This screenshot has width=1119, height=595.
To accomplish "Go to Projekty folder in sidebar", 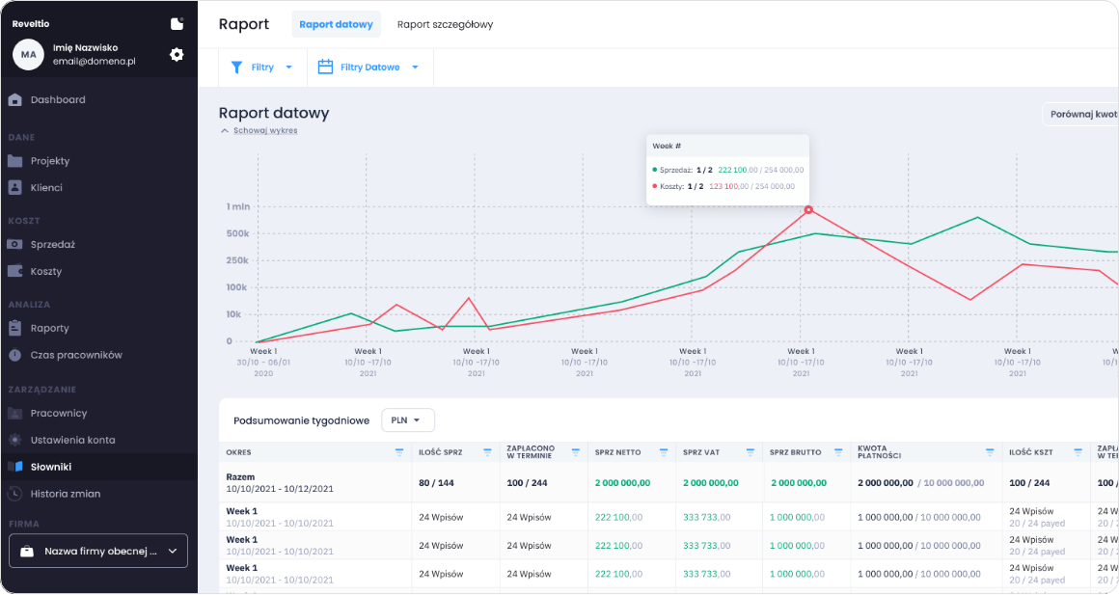I will coord(49,161).
